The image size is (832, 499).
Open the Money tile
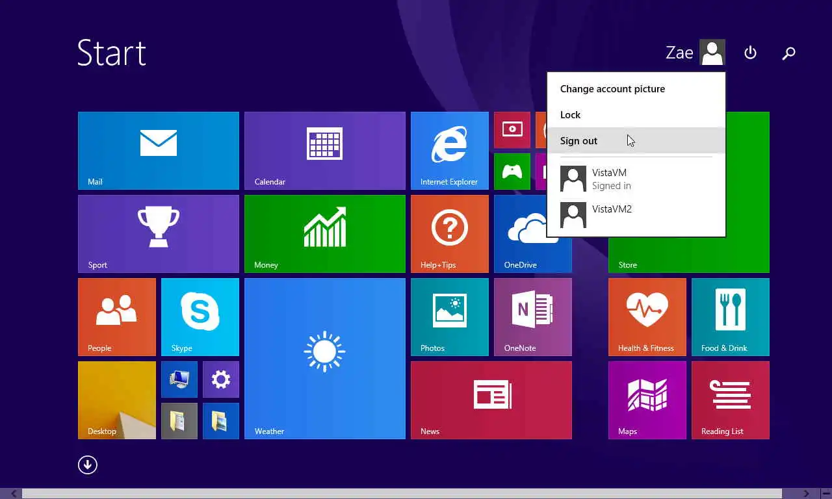pyautogui.click(x=325, y=234)
